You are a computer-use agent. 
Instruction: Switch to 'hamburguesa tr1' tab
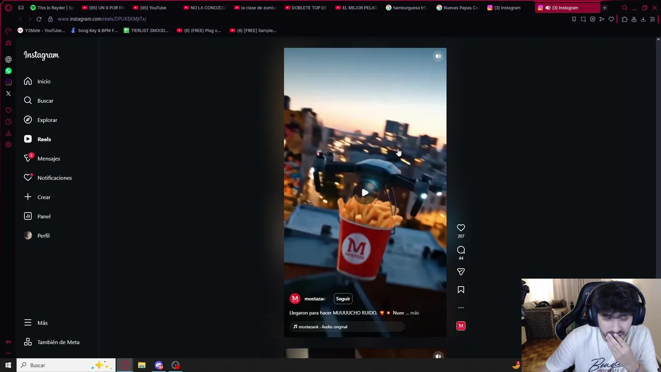406,8
